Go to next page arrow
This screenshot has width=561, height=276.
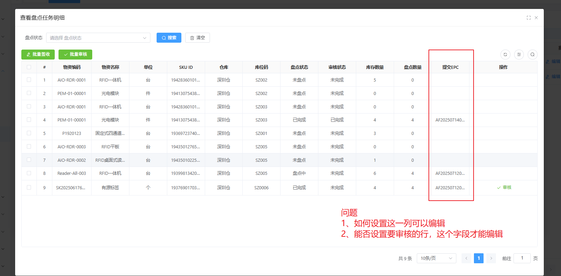tap(491, 258)
